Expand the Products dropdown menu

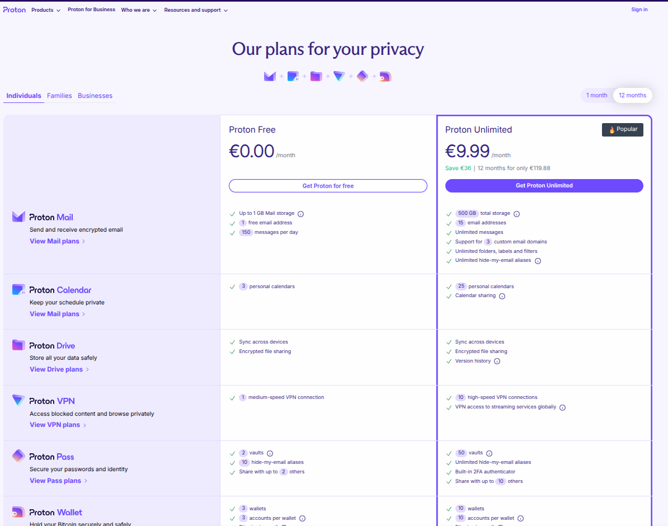click(46, 10)
